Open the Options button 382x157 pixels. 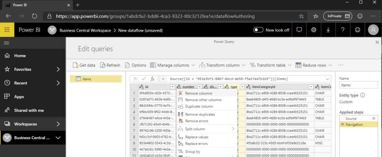(135, 65)
